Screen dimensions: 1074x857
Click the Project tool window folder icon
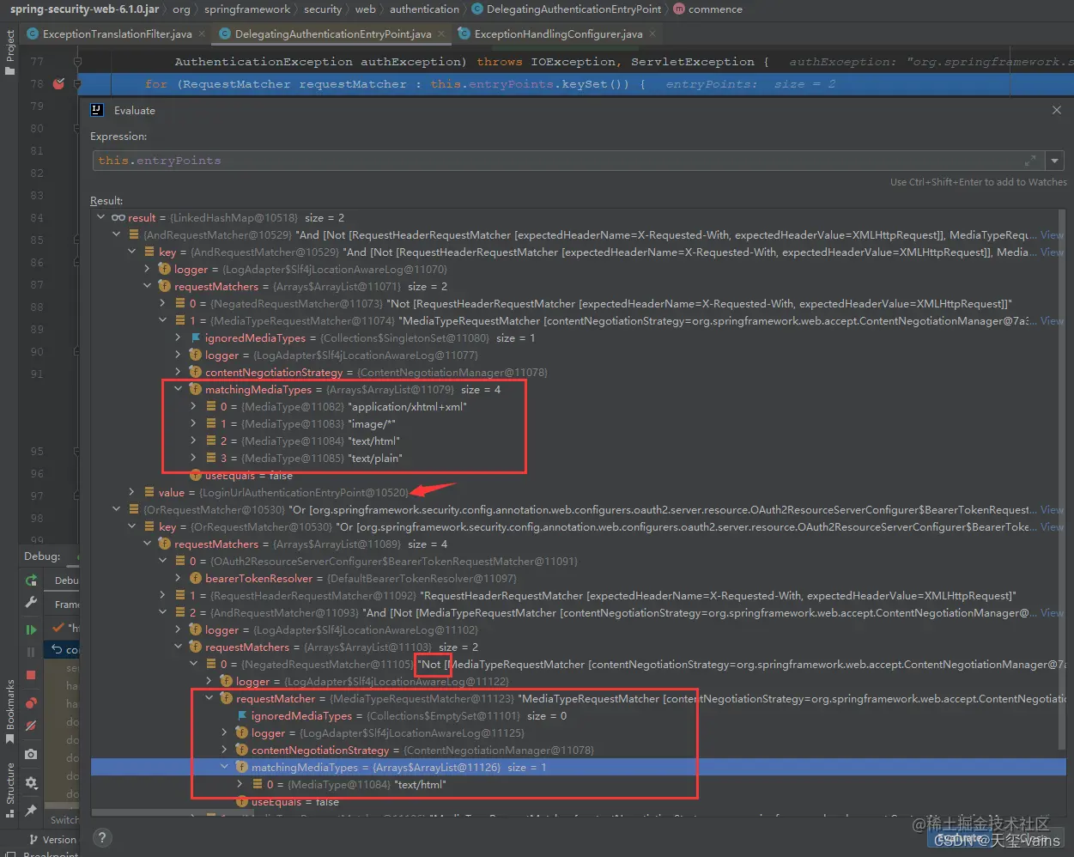tap(9, 71)
